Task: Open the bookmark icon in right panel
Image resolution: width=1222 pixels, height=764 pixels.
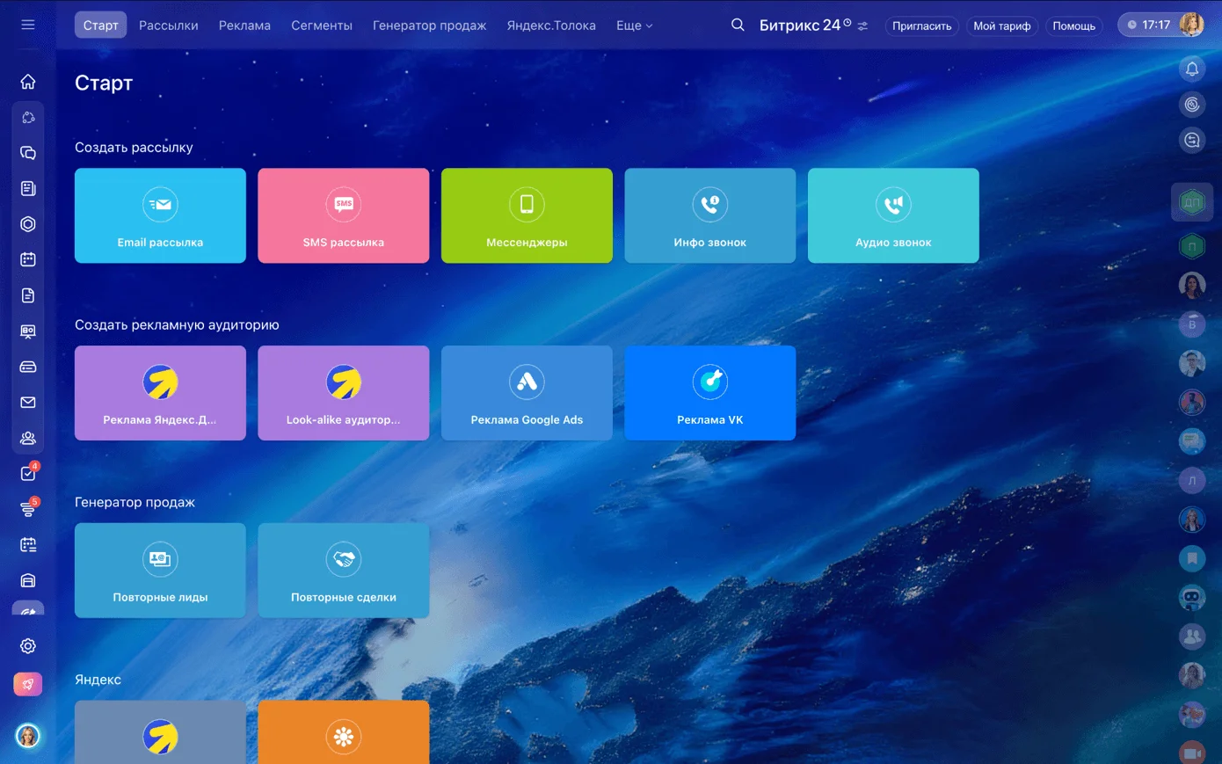Action: (x=1192, y=558)
